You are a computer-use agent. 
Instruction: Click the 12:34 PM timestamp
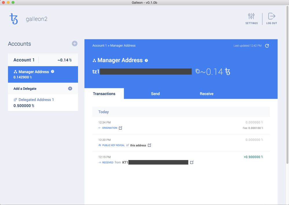tap(105, 122)
